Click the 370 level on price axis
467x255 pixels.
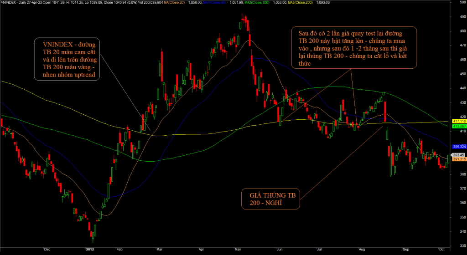[462, 189]
